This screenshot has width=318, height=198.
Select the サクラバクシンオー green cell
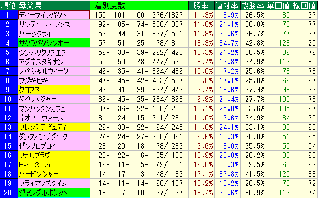click(54, 43)
